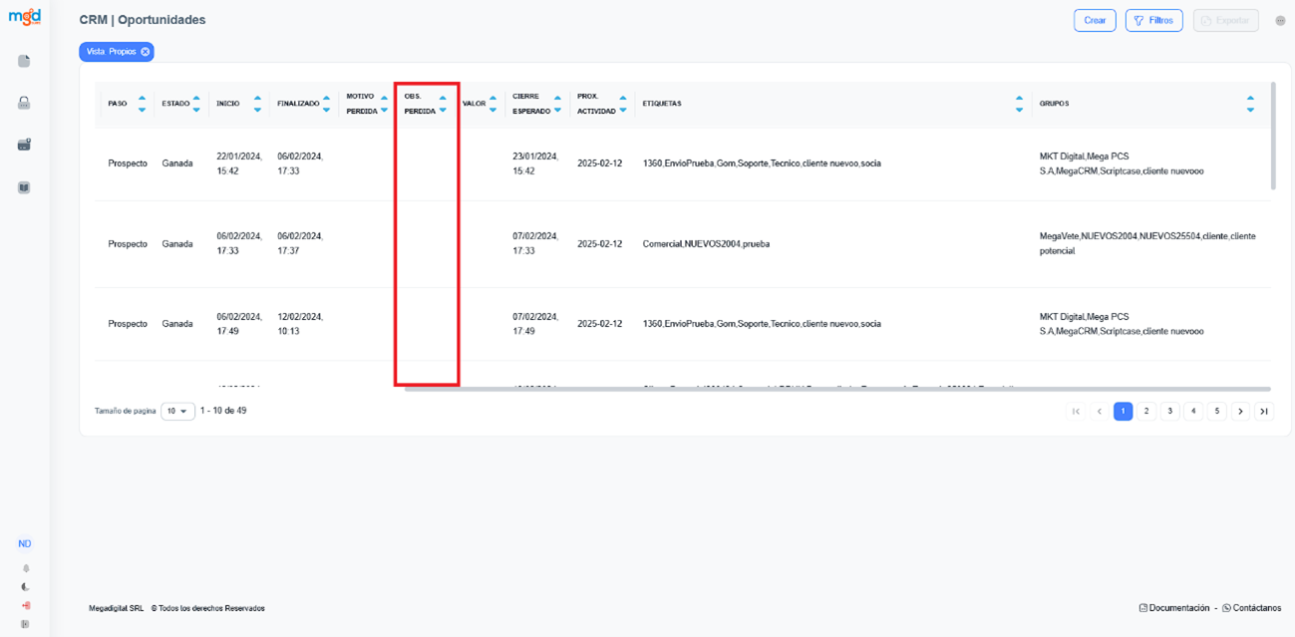
Task: Jump to the last page of results
Action: tap(1264, 411)
